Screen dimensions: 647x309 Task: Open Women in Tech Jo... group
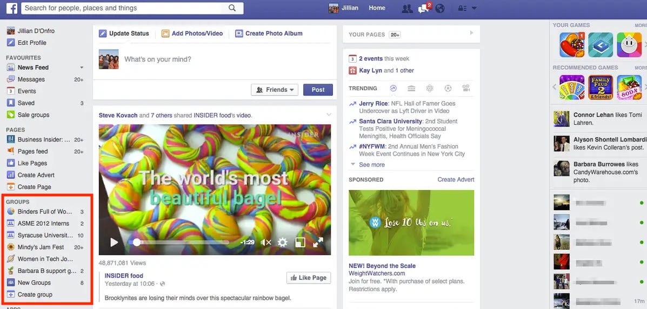[x=45, y=259]
